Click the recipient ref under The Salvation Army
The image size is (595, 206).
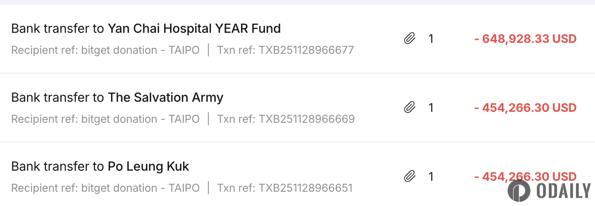[x=105, y=119]
